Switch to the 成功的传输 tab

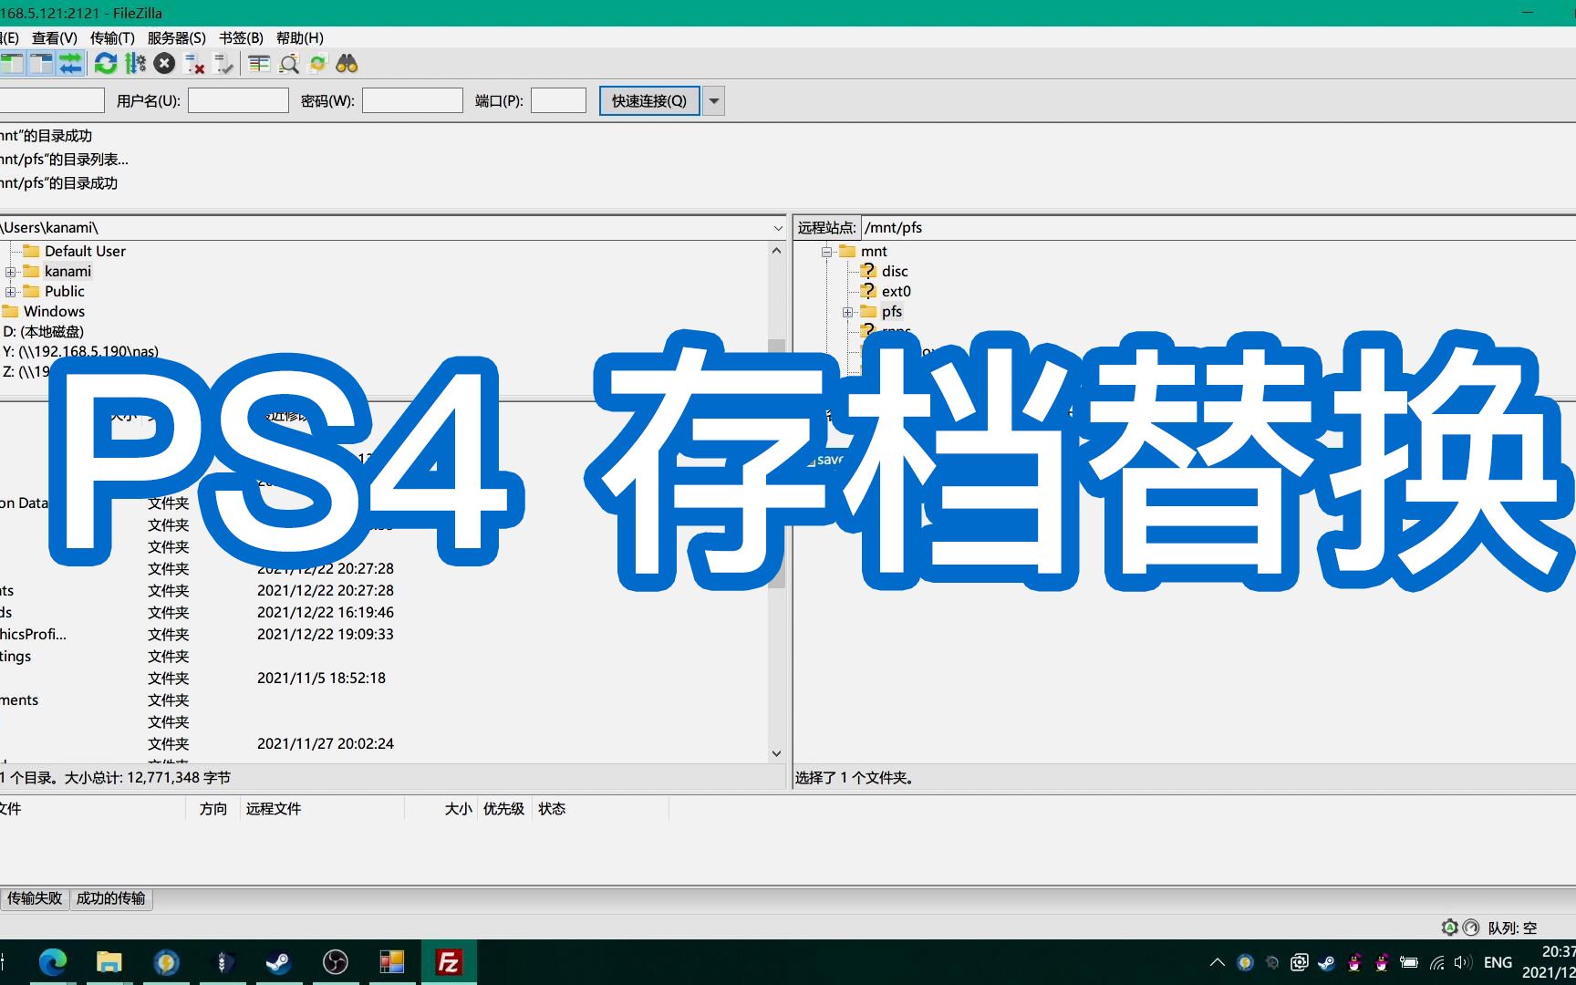pos(110,898)
